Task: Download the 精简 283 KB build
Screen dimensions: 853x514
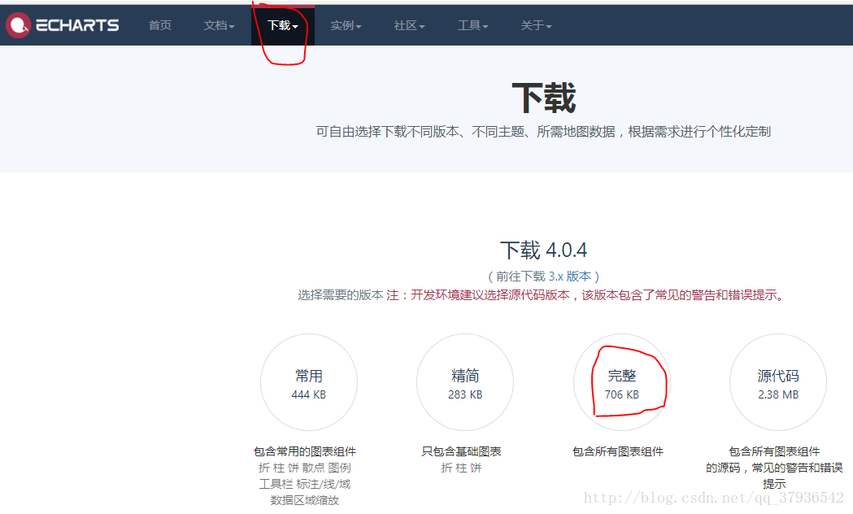Action: 465,382
